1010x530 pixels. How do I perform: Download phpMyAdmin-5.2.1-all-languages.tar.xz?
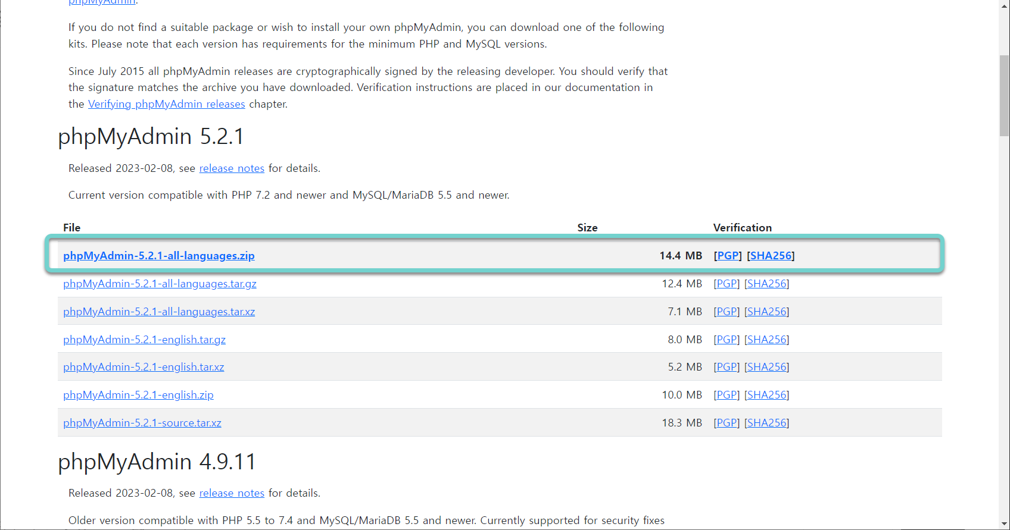coord(159,312)
